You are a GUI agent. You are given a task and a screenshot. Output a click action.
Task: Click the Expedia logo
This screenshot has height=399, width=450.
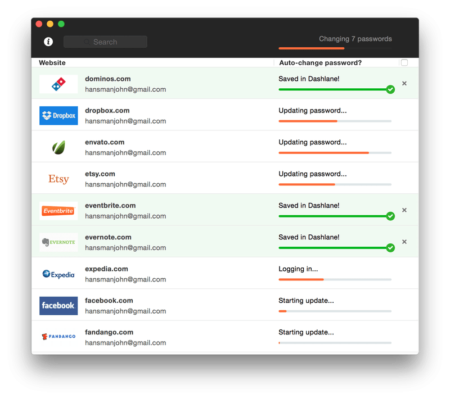58,274
